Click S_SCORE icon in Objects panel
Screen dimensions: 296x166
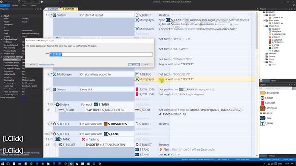coord(262,113)
